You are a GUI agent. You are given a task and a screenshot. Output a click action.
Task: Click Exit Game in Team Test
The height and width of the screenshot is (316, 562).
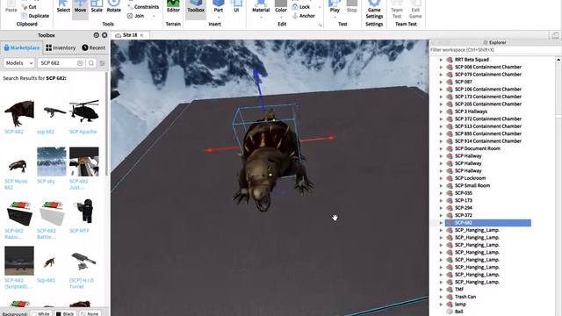point(415,10)
